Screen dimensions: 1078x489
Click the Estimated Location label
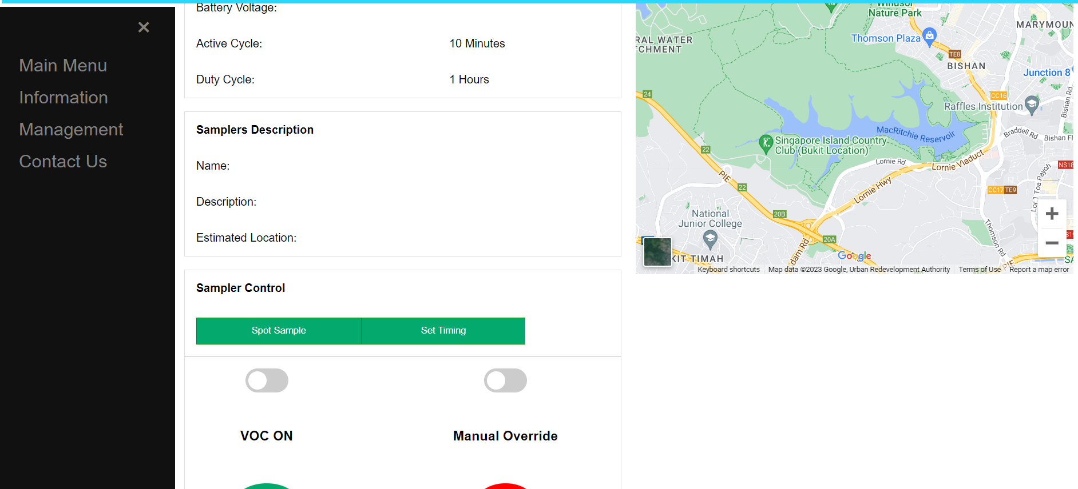point(246,238)
